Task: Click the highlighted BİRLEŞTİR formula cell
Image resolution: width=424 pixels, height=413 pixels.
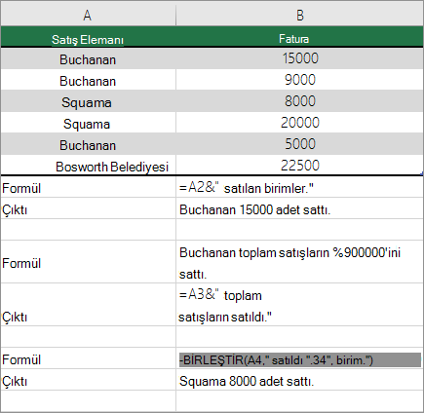Action: tap(299, 358)
